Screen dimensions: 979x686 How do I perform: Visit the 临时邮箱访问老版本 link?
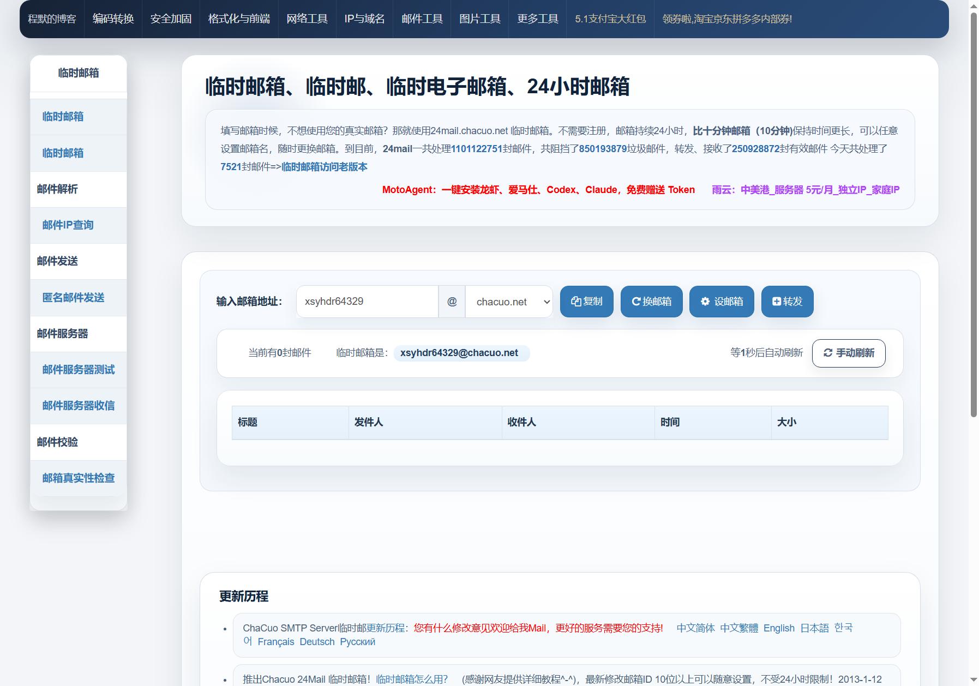(x=325, y=167)
